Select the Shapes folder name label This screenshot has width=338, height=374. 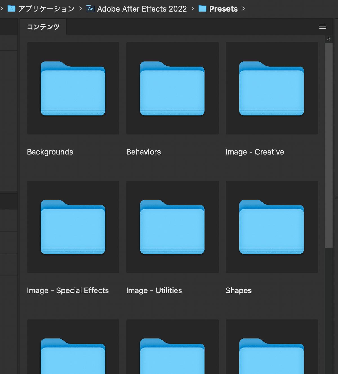[239, 290]
